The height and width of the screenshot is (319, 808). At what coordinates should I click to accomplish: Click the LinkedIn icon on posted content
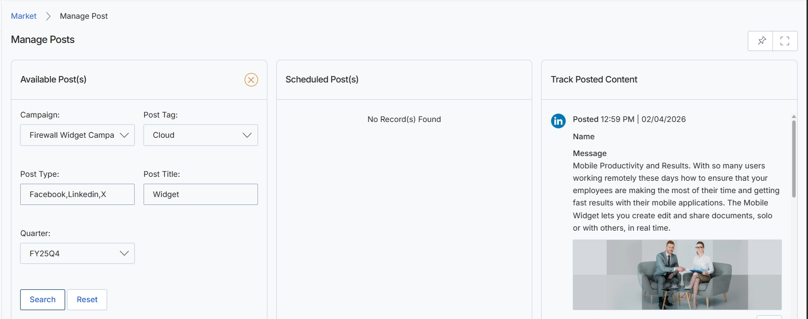point(558,121)
